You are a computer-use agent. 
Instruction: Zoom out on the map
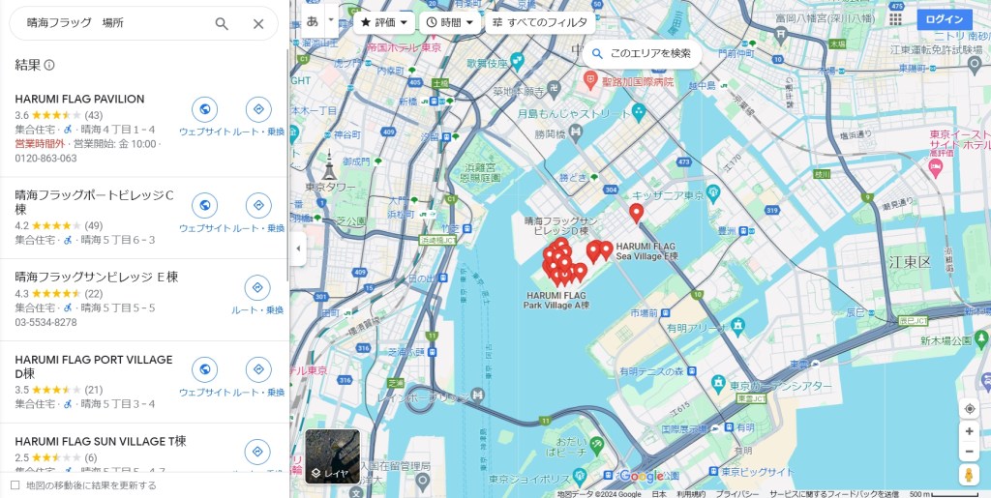(969, 452)
